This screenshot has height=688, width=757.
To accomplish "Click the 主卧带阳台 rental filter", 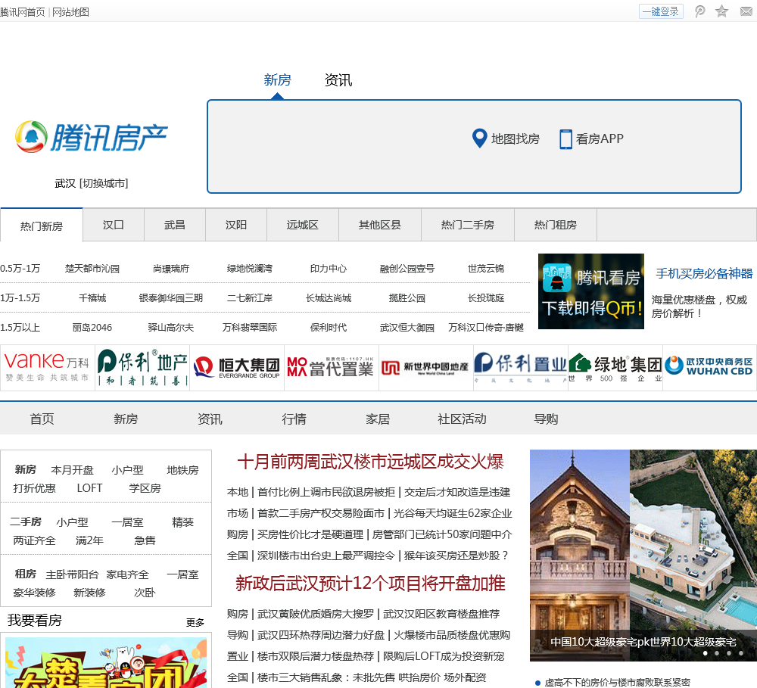I will pos(73,574).
